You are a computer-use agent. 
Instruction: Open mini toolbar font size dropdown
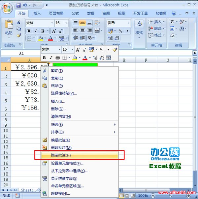(x=72, y=49)
